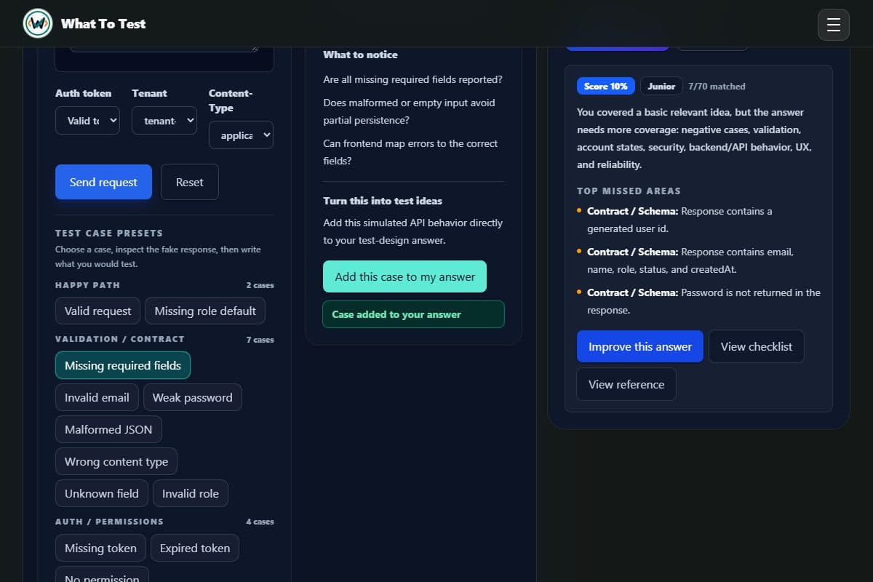The image size is (873, 582).
Task: Pick the Malformed JSON preset
Action: pyautogui.click(x=108, y=429)
